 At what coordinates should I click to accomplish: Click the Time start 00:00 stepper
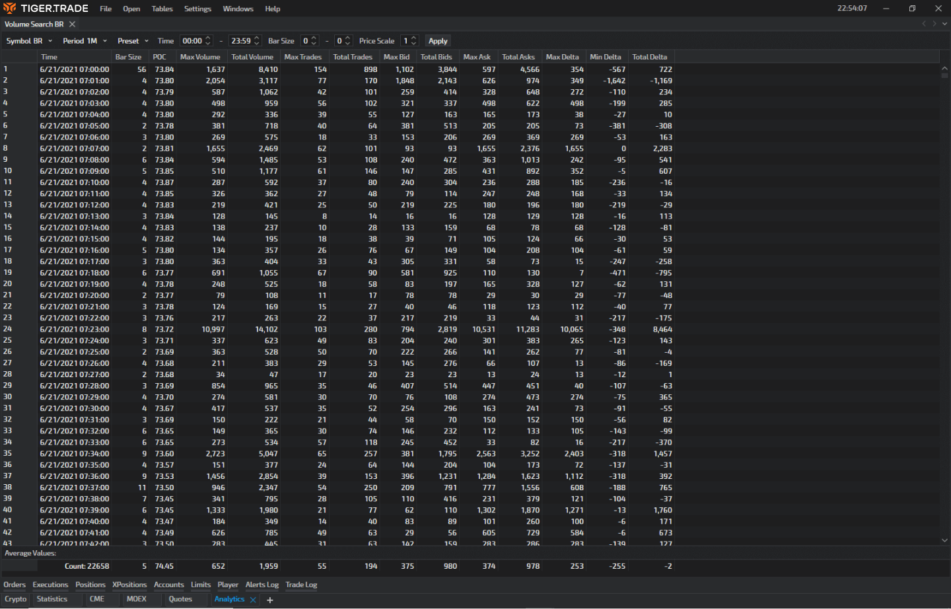click(208, 41)
